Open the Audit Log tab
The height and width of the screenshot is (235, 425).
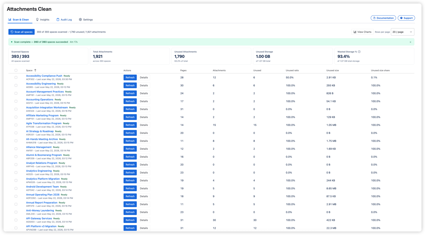click(x=64, y=20)
